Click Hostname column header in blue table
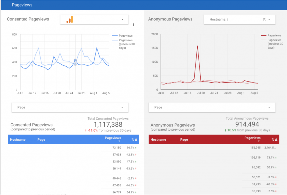 (18, 140)
